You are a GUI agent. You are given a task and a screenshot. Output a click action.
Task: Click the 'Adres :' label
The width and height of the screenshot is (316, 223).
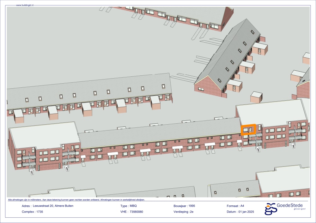pos(27,206)
